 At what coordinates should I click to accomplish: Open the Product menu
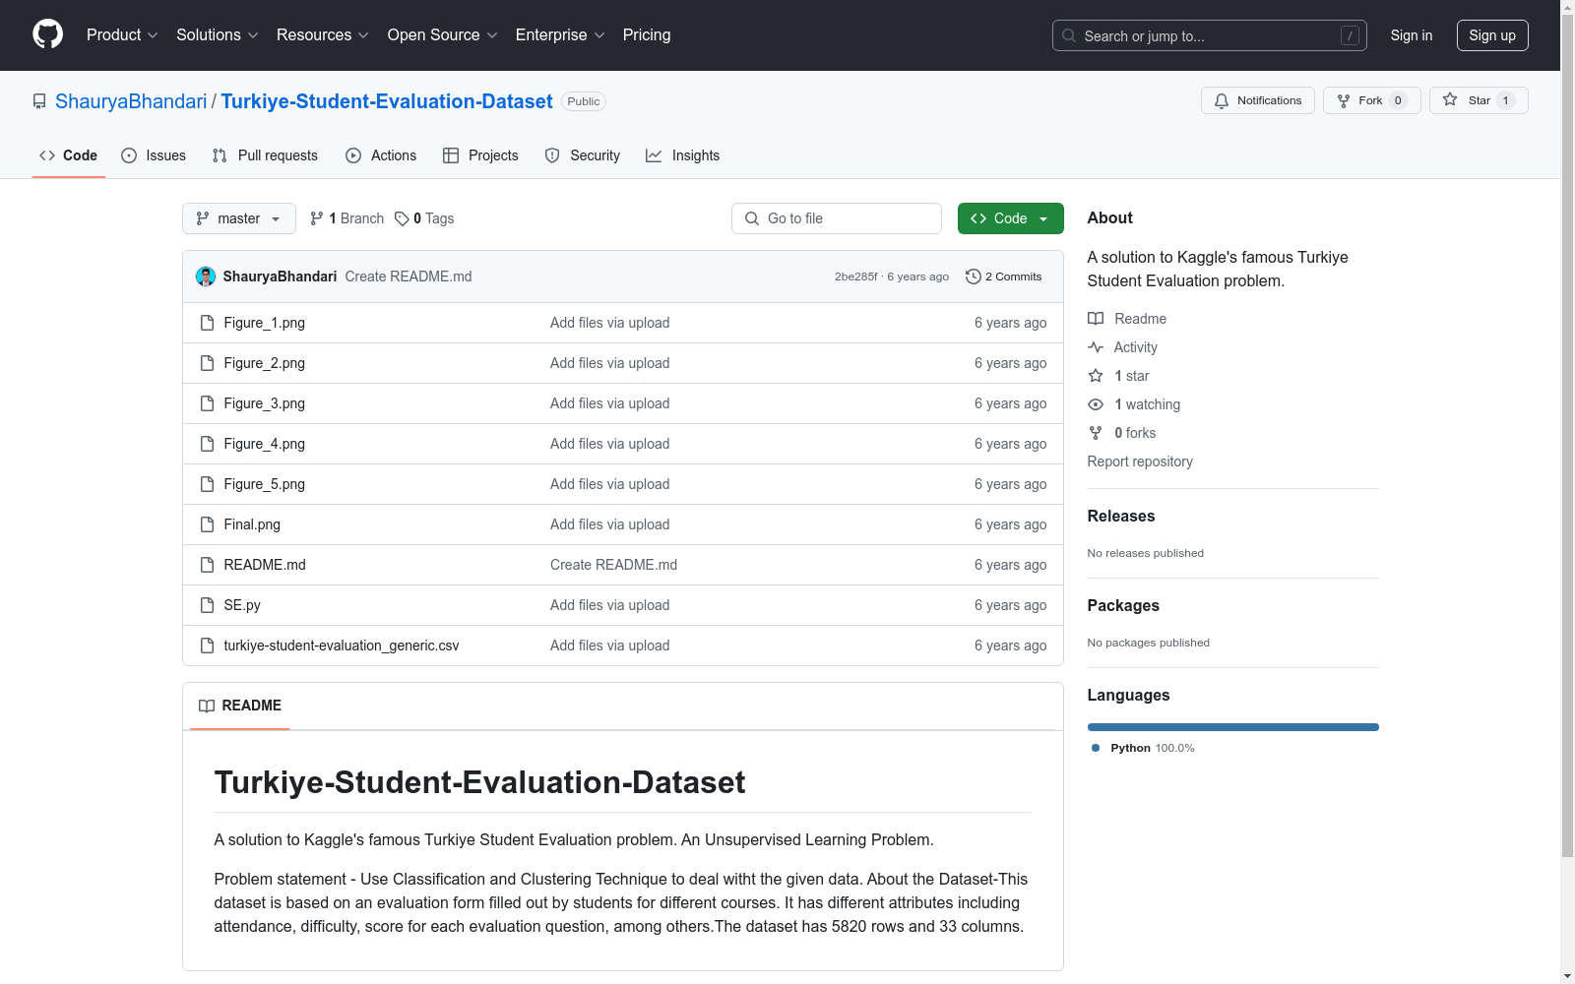click(x=121, y=34)
